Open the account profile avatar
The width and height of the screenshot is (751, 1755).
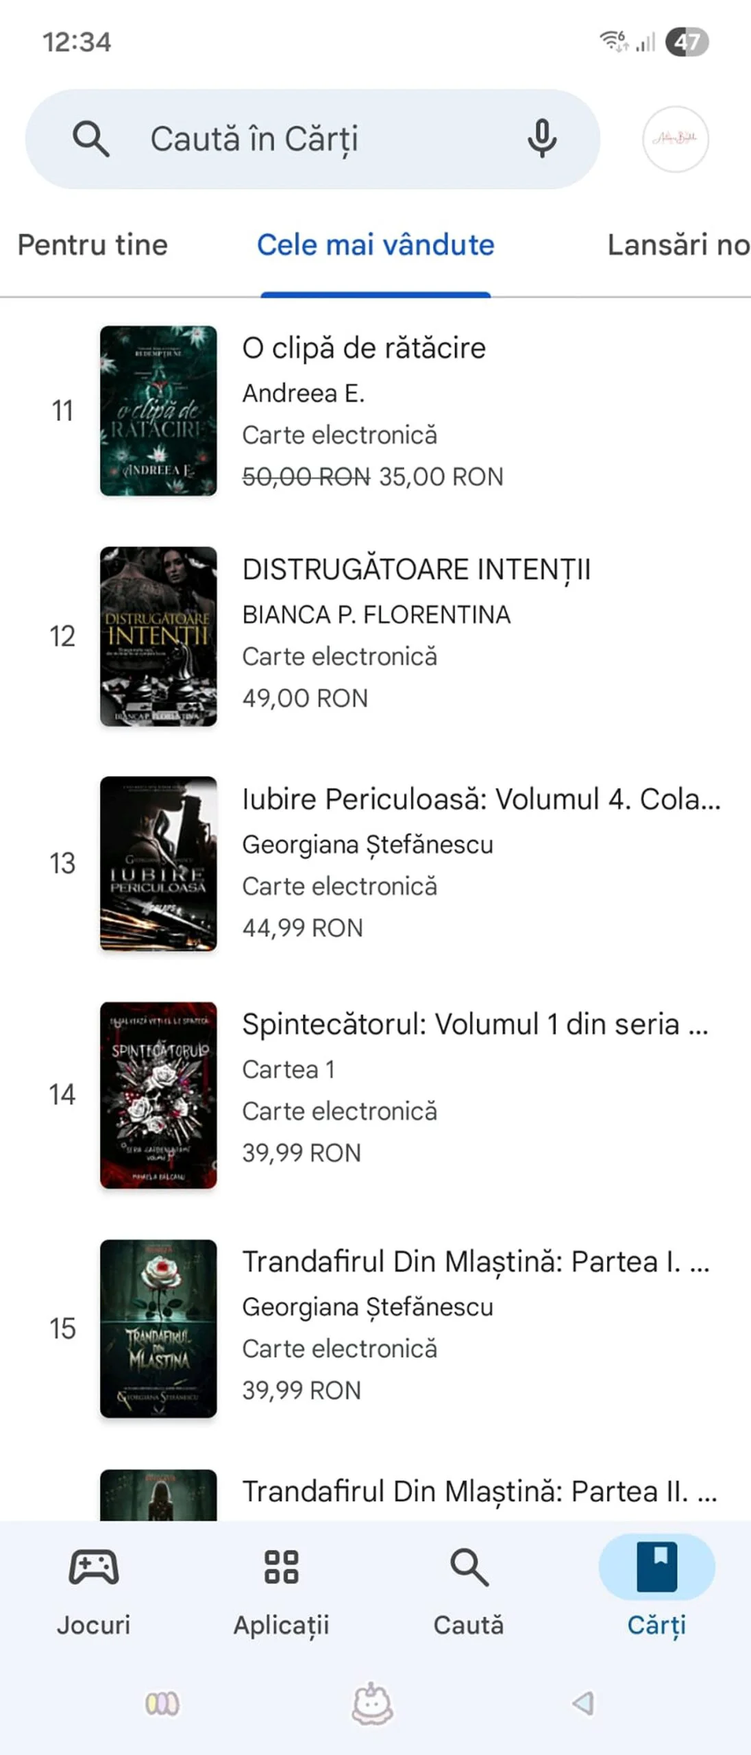675,139
